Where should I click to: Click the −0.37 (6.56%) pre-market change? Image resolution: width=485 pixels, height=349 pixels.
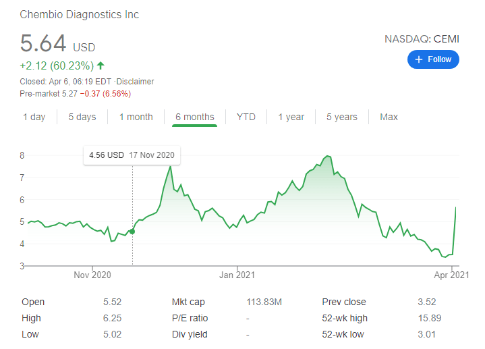(x=105, y=94)
